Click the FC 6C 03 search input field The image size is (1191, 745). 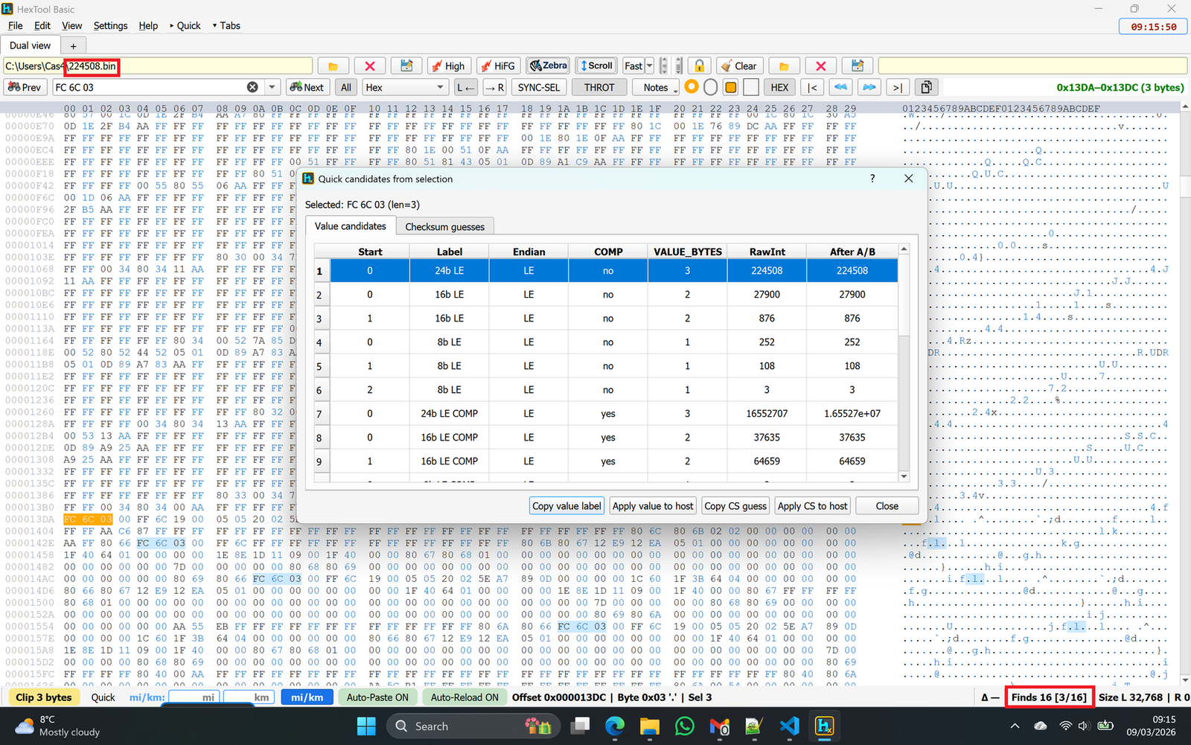click(149, 87)
